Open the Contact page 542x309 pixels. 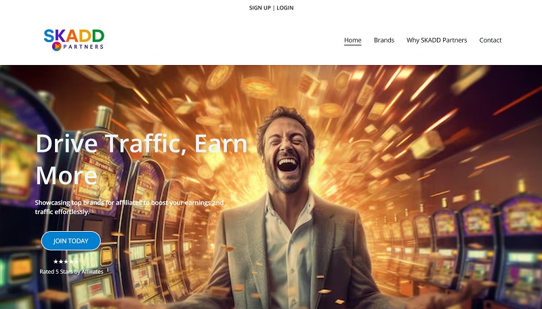pos(490,40)
